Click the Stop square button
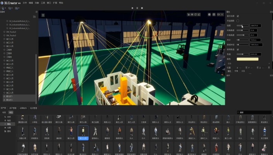273x155 pixels. 142,8
